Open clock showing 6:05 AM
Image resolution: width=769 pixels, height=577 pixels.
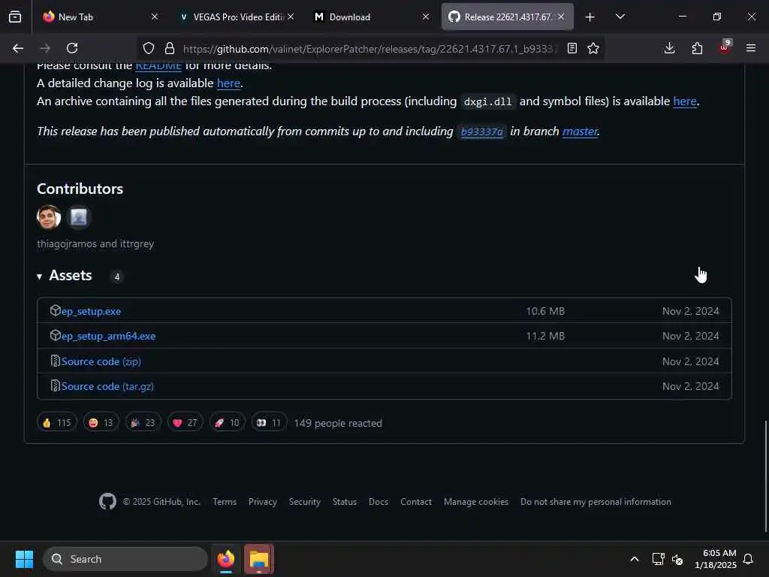point(715,559)
